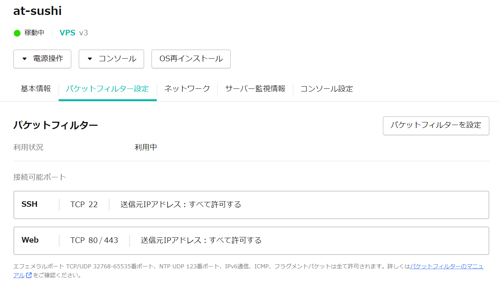This screenshot has height=290, width=499.
Task: Open the コンソール設定 tab
Action: click(327, 89)
